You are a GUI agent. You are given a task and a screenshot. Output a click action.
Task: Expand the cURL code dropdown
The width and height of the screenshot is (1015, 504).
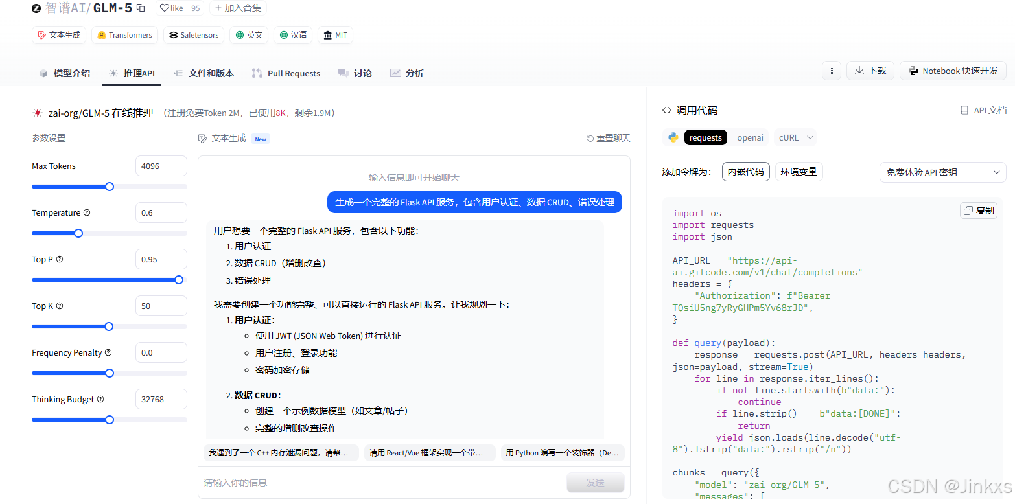(x=794, y=137)
